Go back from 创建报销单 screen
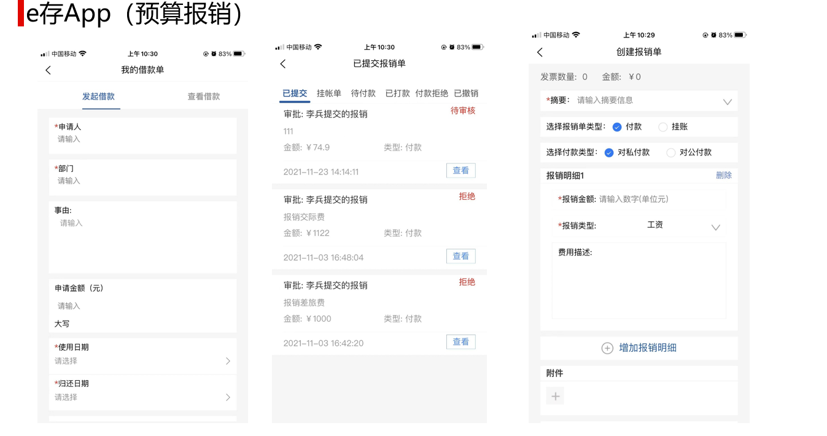The image size is (827, 436). [540, 52]
